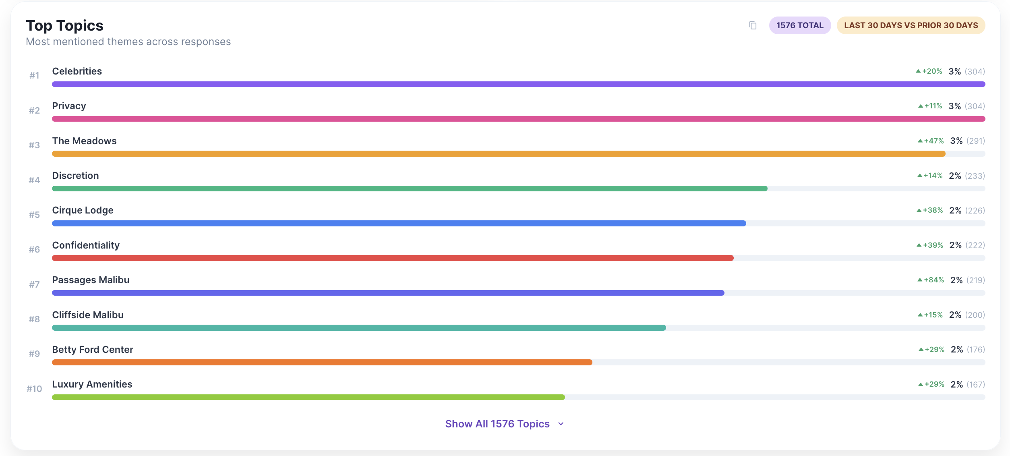Click the Passages Malibu topic name
The image size is (1010, 456).
[91, 280]
